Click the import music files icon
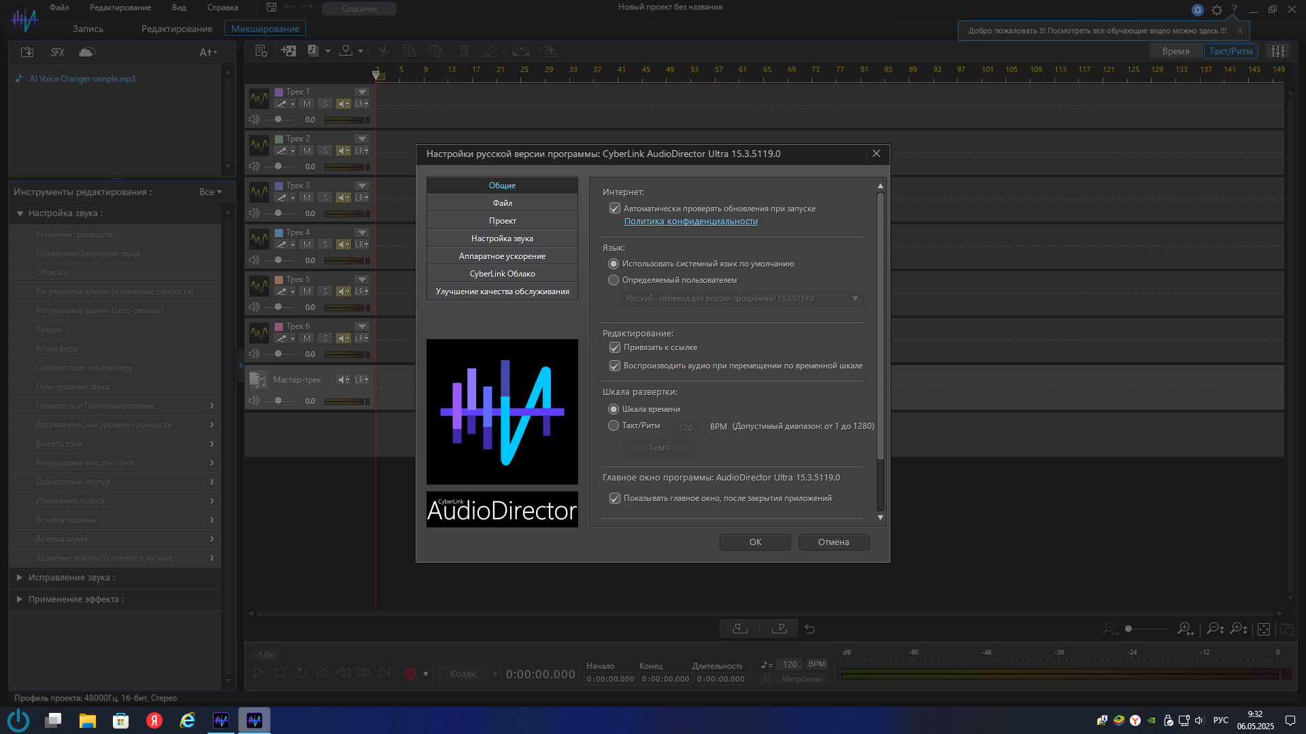The width and height of the screenshot is (1306, 734). tap(313, 51)
